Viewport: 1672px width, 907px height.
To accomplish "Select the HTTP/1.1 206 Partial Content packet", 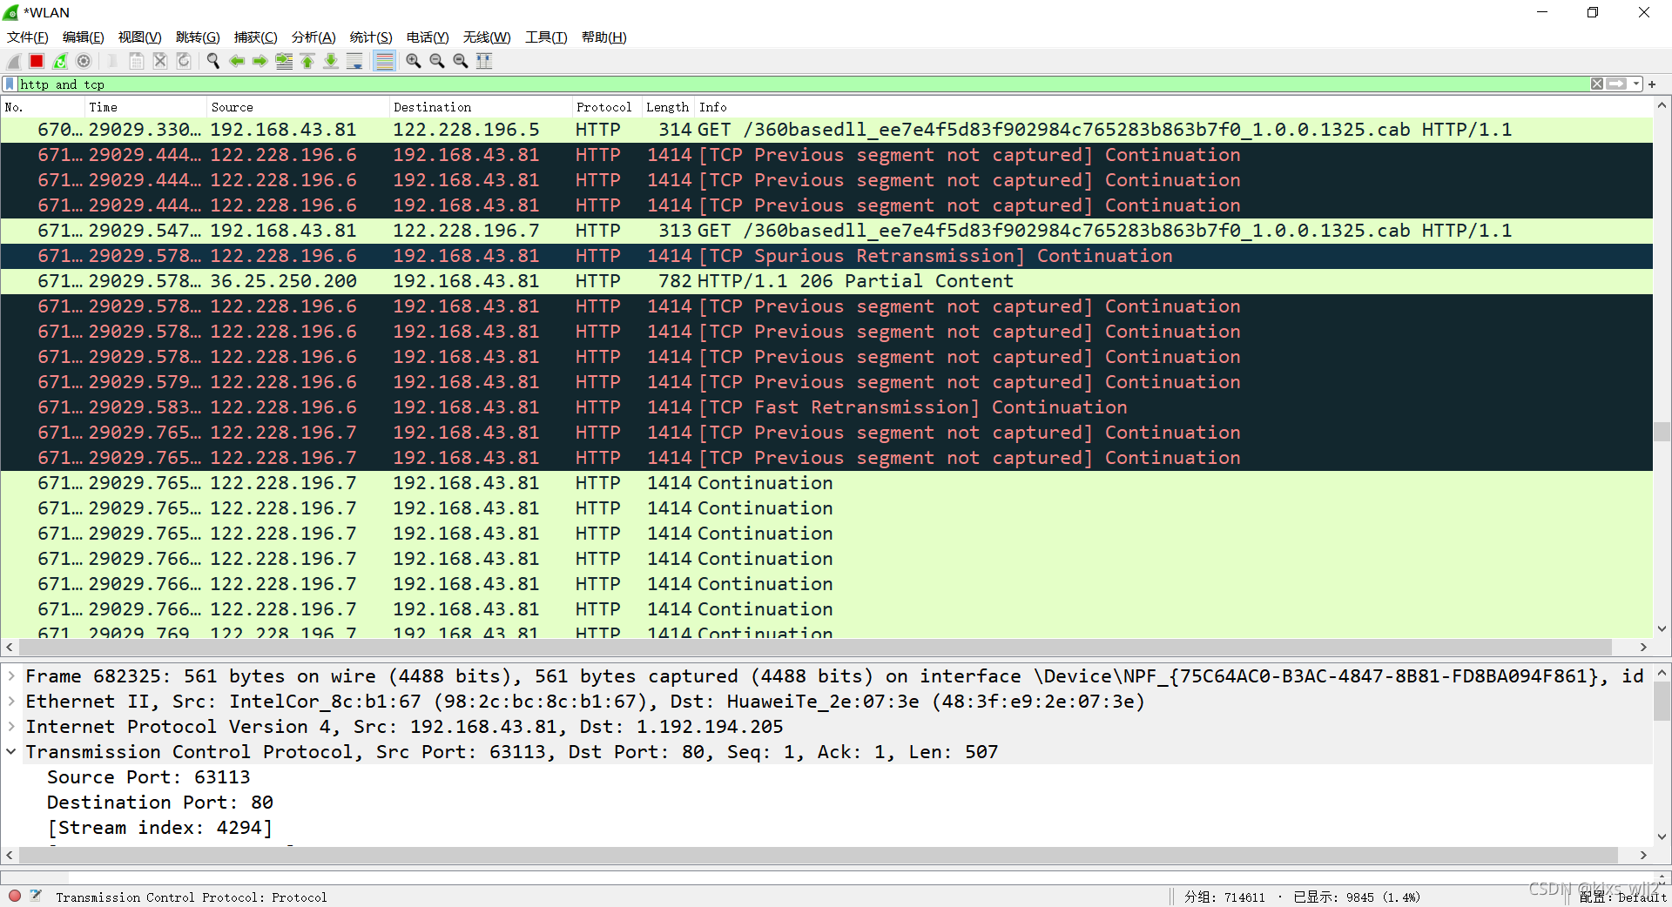I will pyautogui.click(x=826, y=281).
